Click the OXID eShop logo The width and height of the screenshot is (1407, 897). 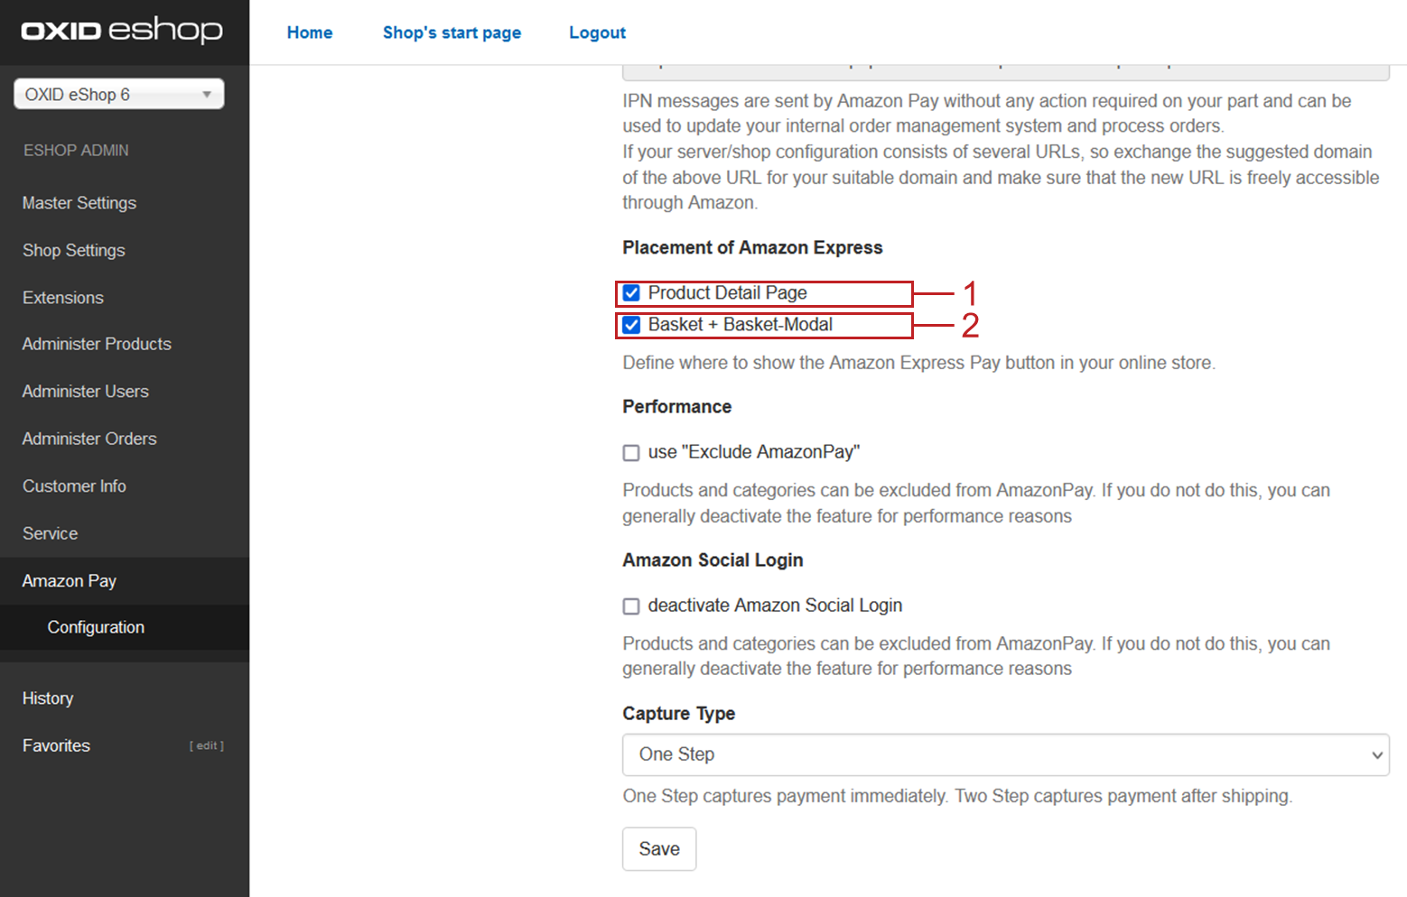122,31
